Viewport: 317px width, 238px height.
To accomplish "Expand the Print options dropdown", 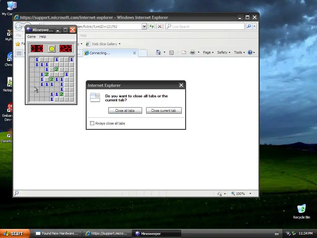I will tap(198, 52).
